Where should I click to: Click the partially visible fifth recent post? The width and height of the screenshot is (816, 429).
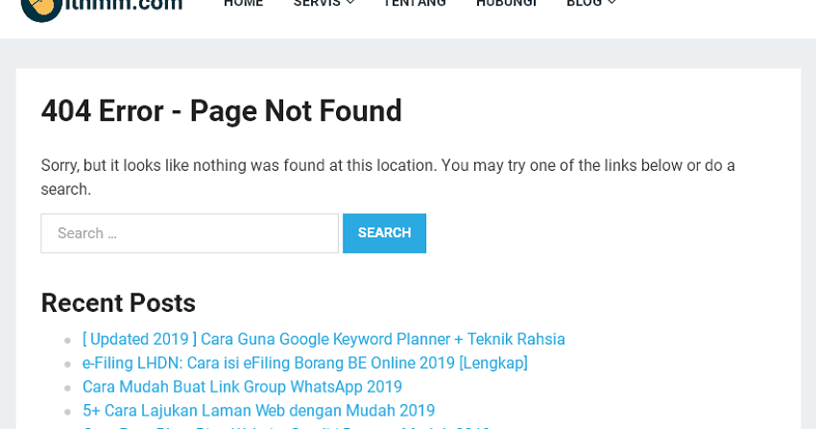pos(288,426)
